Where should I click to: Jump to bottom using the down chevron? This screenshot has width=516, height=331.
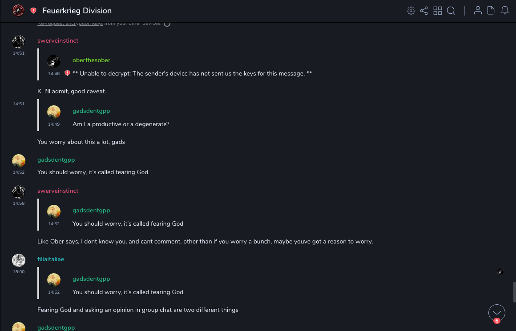click(x=497, y=313)
